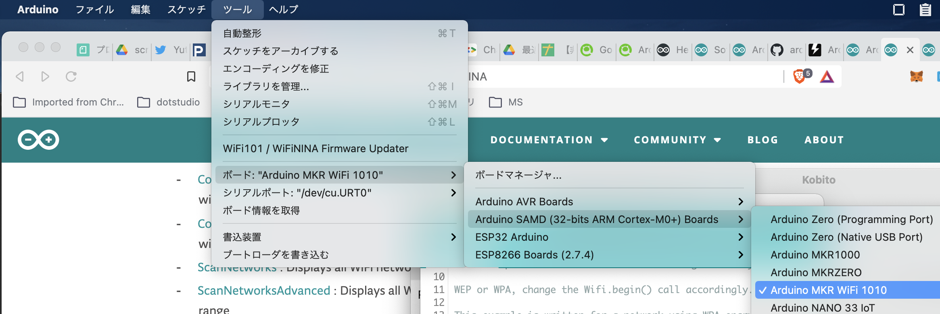Expand ESP8266 Boards (2.7.4) submenu
This screenshot has height=314, width=940.
[609, 255]
